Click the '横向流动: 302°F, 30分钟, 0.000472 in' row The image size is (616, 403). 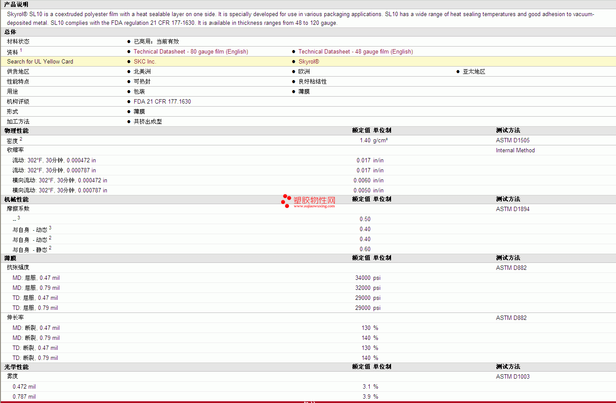[x=60, y=180]
